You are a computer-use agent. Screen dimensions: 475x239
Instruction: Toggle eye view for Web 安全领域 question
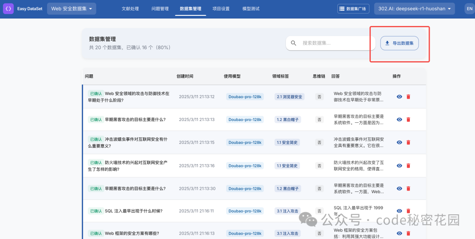[x=399, y=97]
